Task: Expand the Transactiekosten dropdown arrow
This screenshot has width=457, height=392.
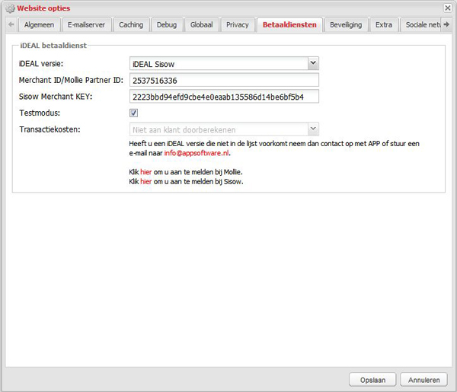Action: coord(313,129)
